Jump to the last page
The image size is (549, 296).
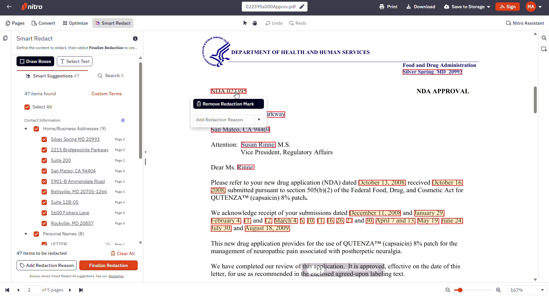[x=81, y=290]
